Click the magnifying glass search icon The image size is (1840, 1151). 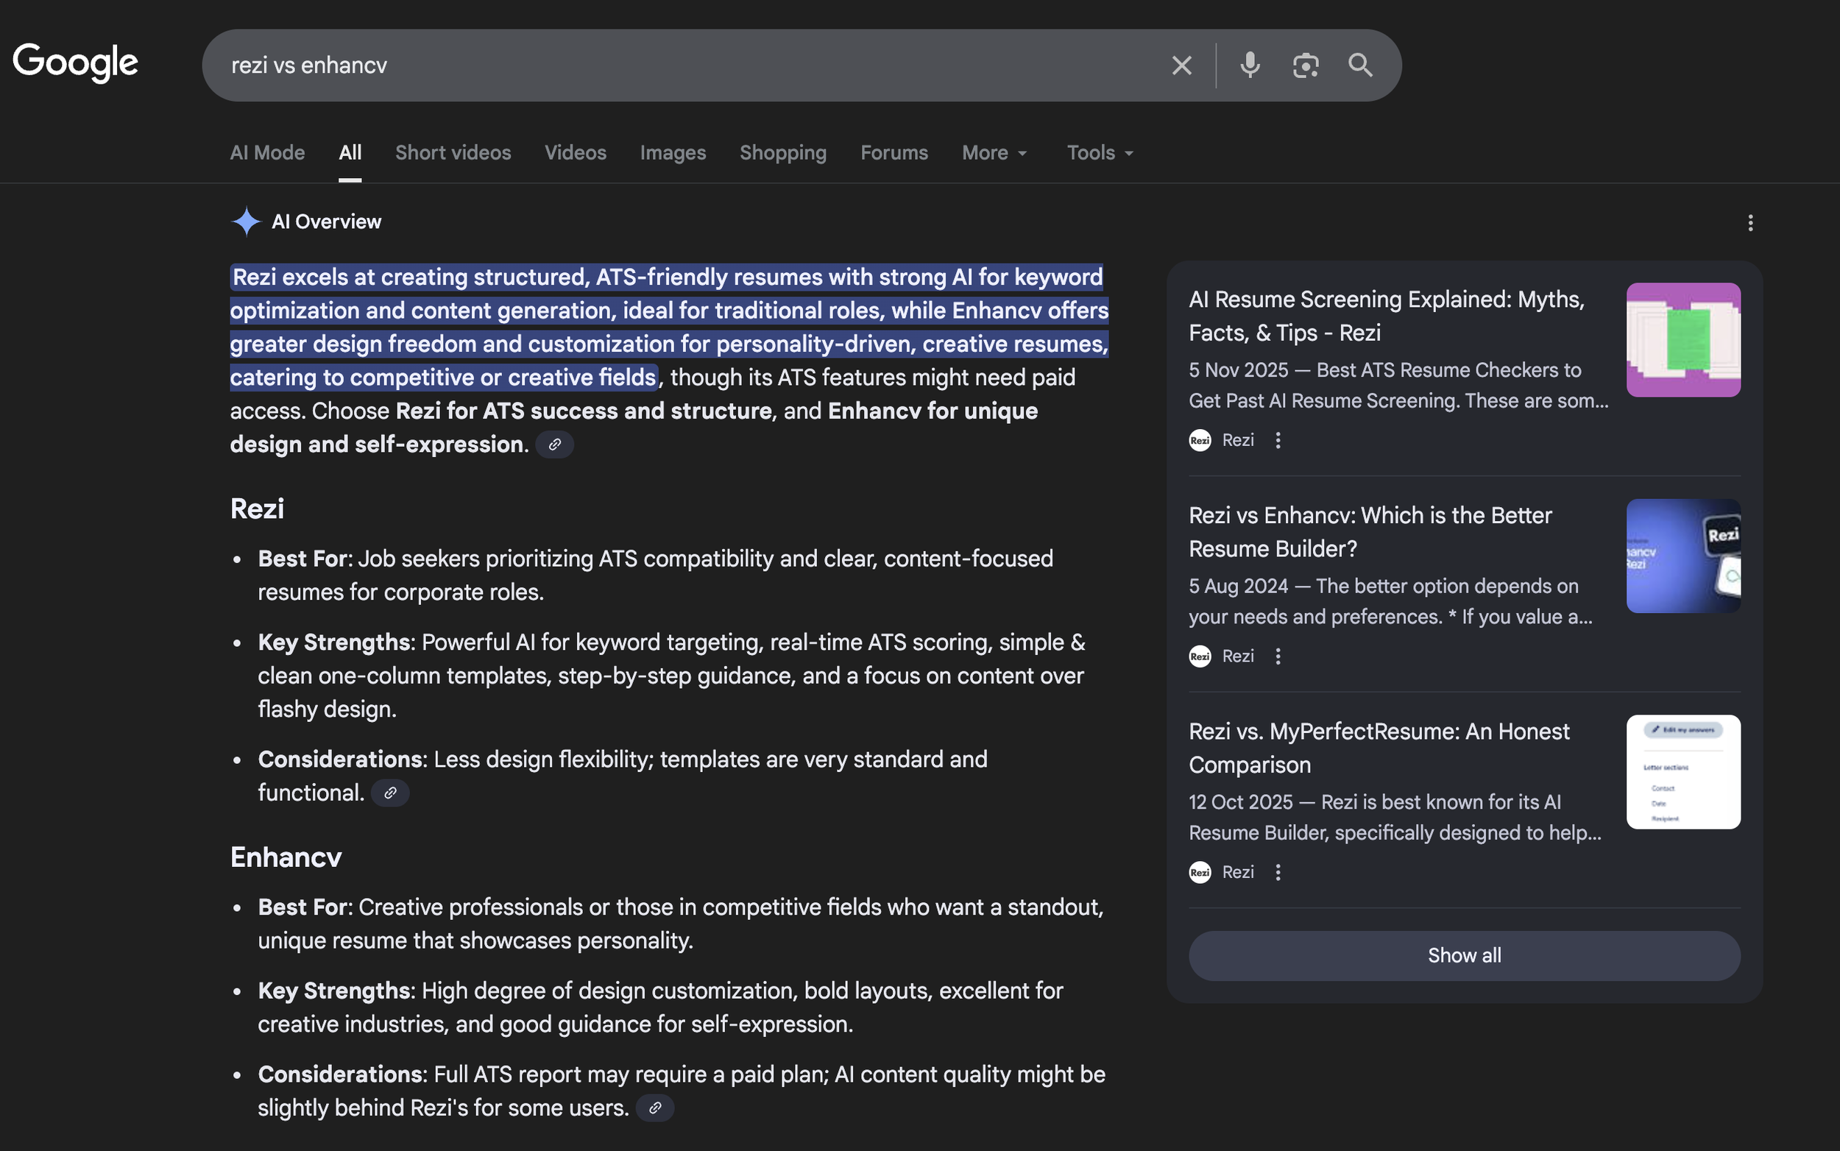(x=1359, y=65)
